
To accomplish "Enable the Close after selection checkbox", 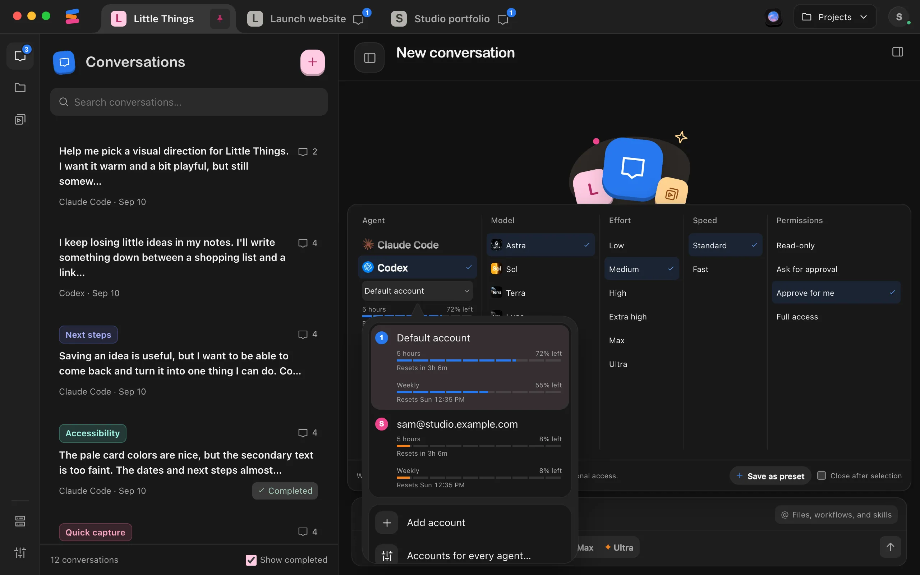I will [x=822, y=476].
